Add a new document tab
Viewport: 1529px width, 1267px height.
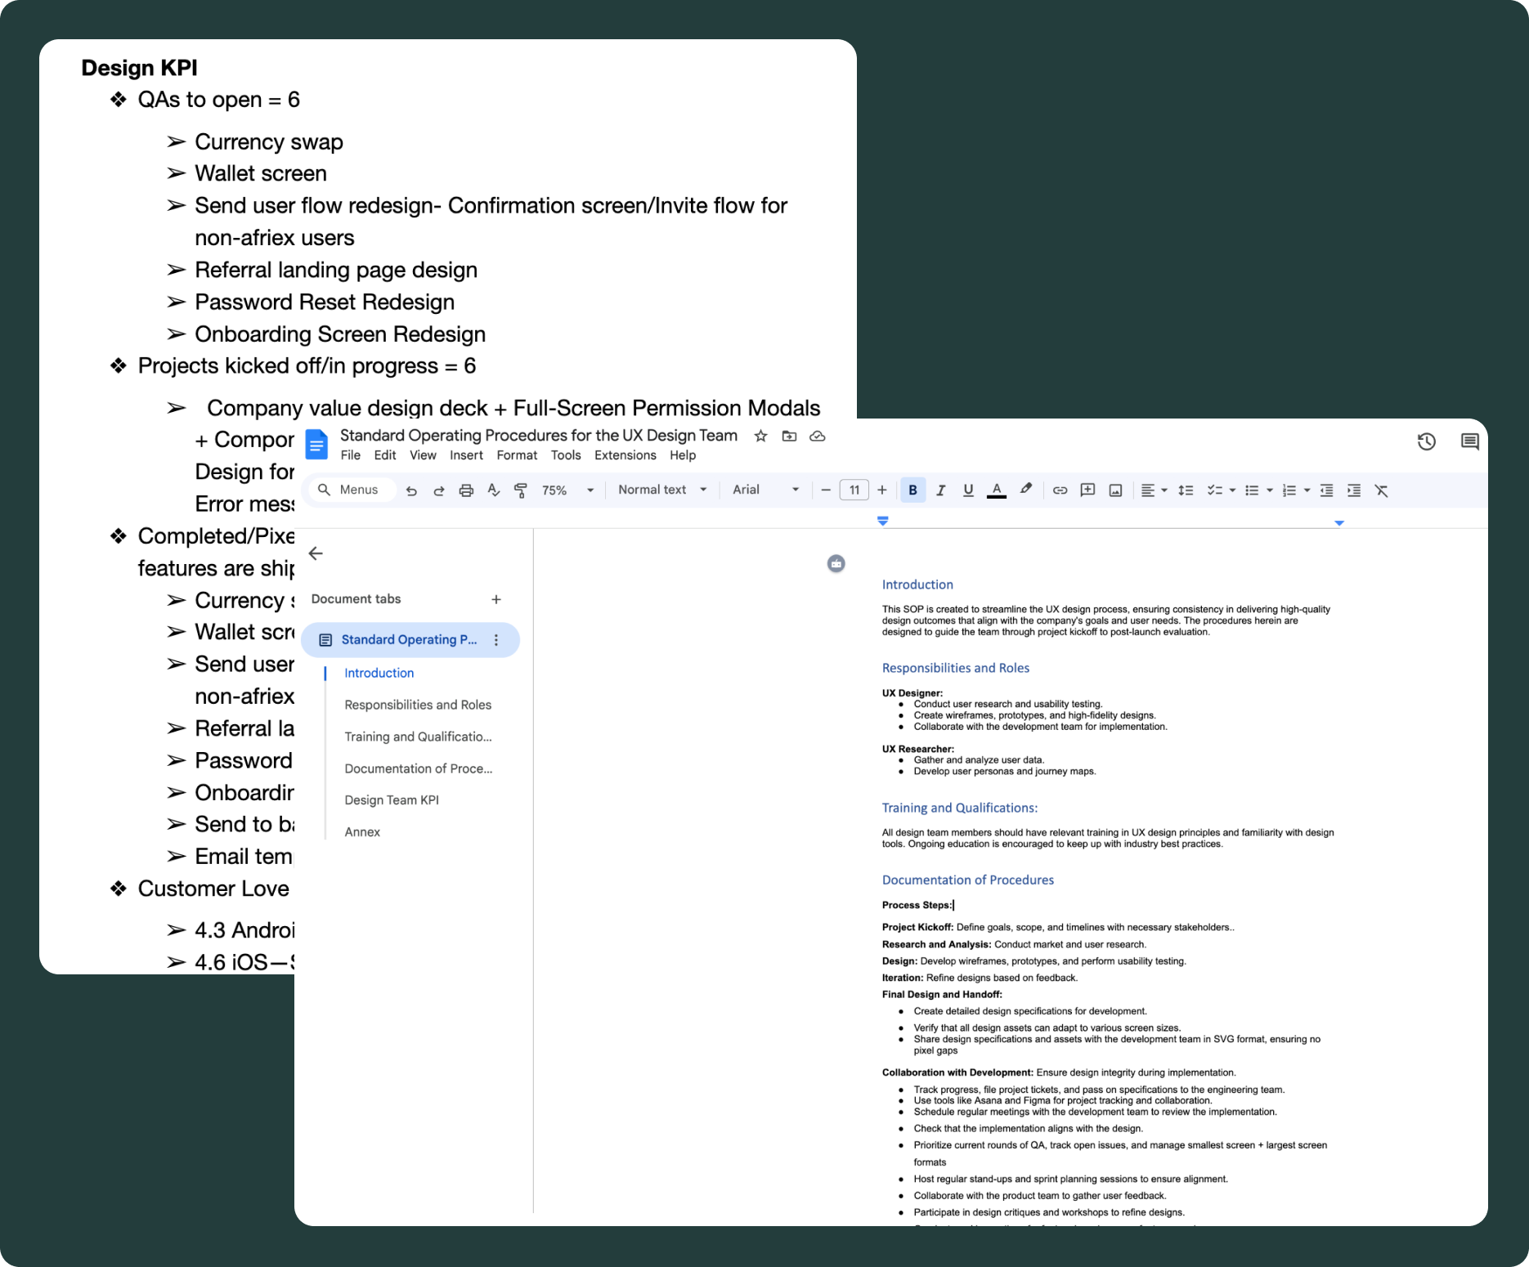(x=495, y=599)
